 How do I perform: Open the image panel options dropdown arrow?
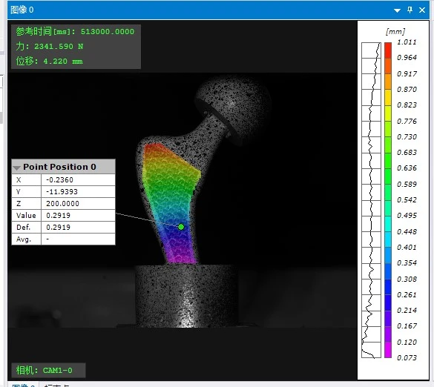point(397,10)
